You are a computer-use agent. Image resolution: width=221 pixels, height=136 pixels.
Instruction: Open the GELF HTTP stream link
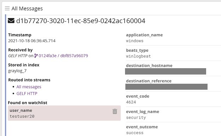pyautogui.click(x=27, y=94)
